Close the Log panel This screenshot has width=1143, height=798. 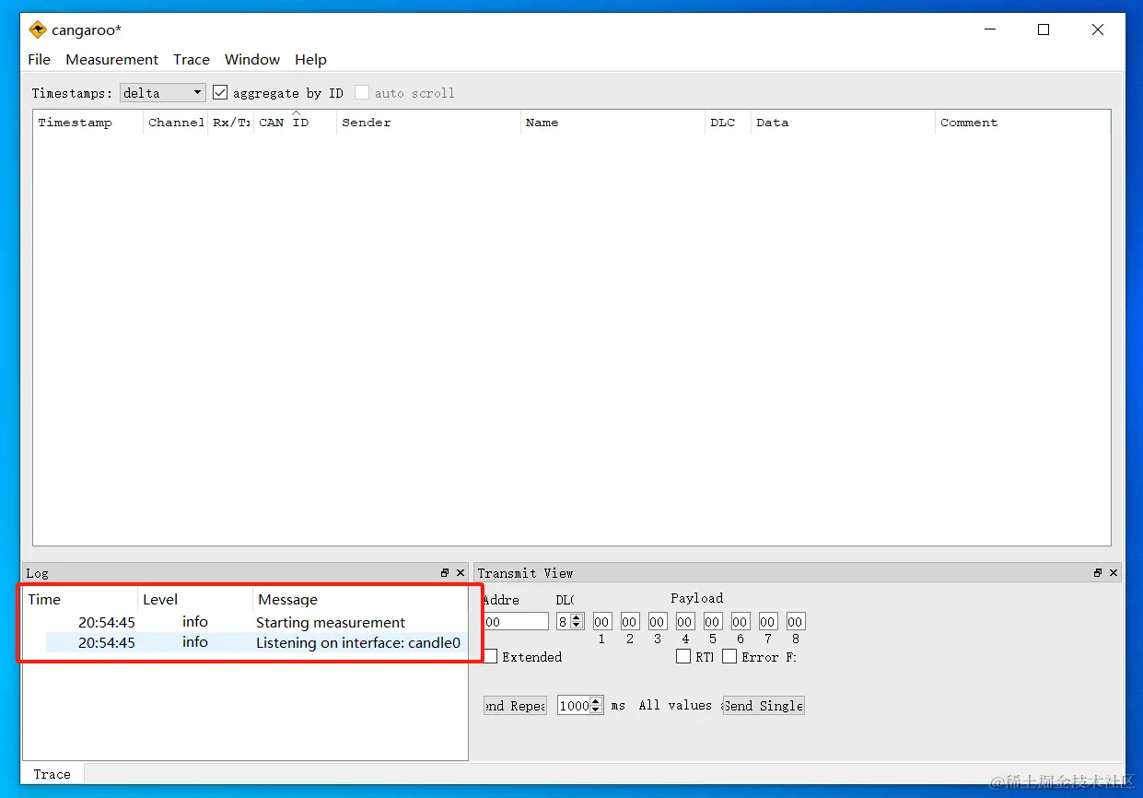click(x=461, y=573)
